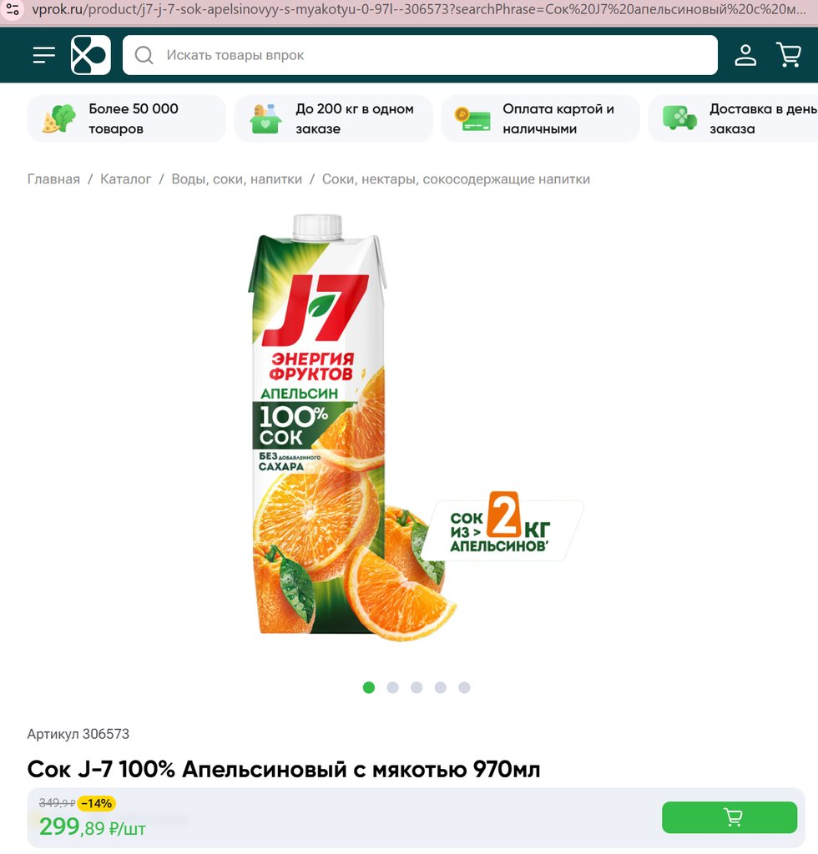Click the J7 juice product image

(x=414, y=428)
